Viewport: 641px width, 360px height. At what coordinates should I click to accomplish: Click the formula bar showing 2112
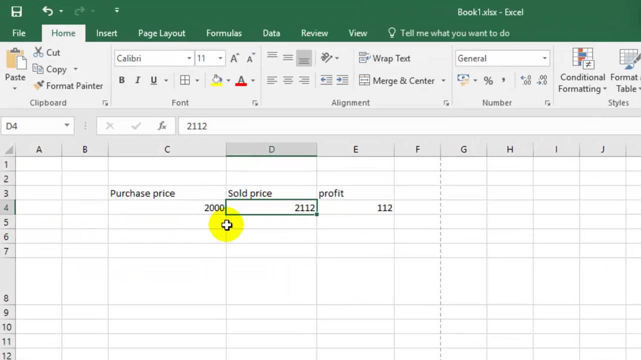[409, 126]
